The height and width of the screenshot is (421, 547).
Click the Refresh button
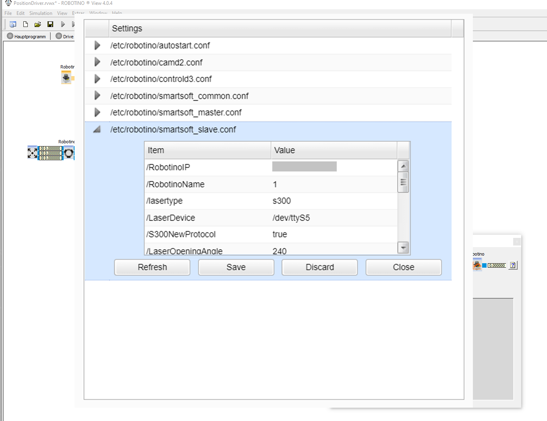pos(152,267)
